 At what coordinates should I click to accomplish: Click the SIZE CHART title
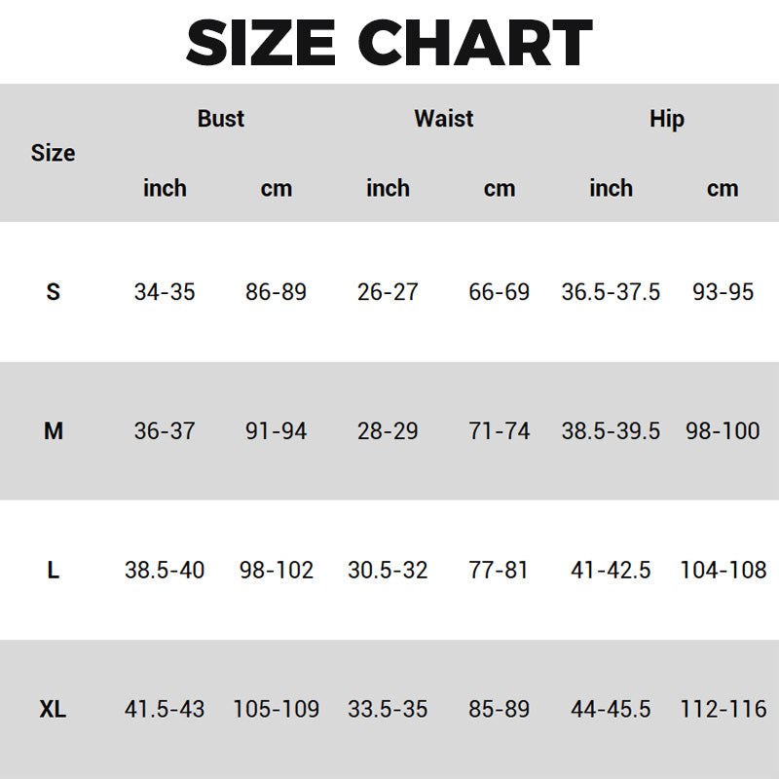pos(389,43)
